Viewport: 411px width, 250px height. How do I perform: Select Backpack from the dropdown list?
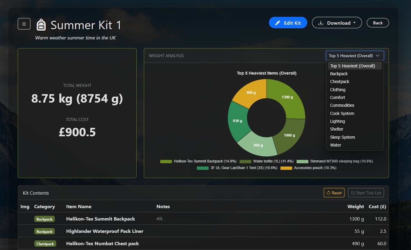pos(339,74)
